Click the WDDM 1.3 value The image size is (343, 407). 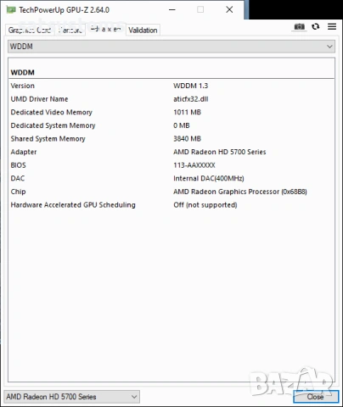point(191,86)
